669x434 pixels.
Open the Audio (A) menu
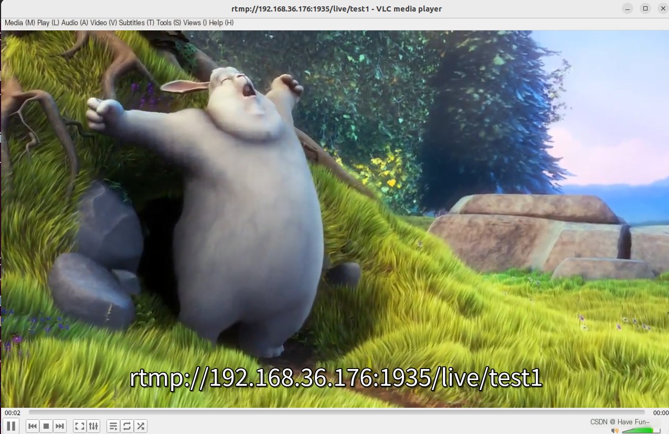tap(75, 23)
